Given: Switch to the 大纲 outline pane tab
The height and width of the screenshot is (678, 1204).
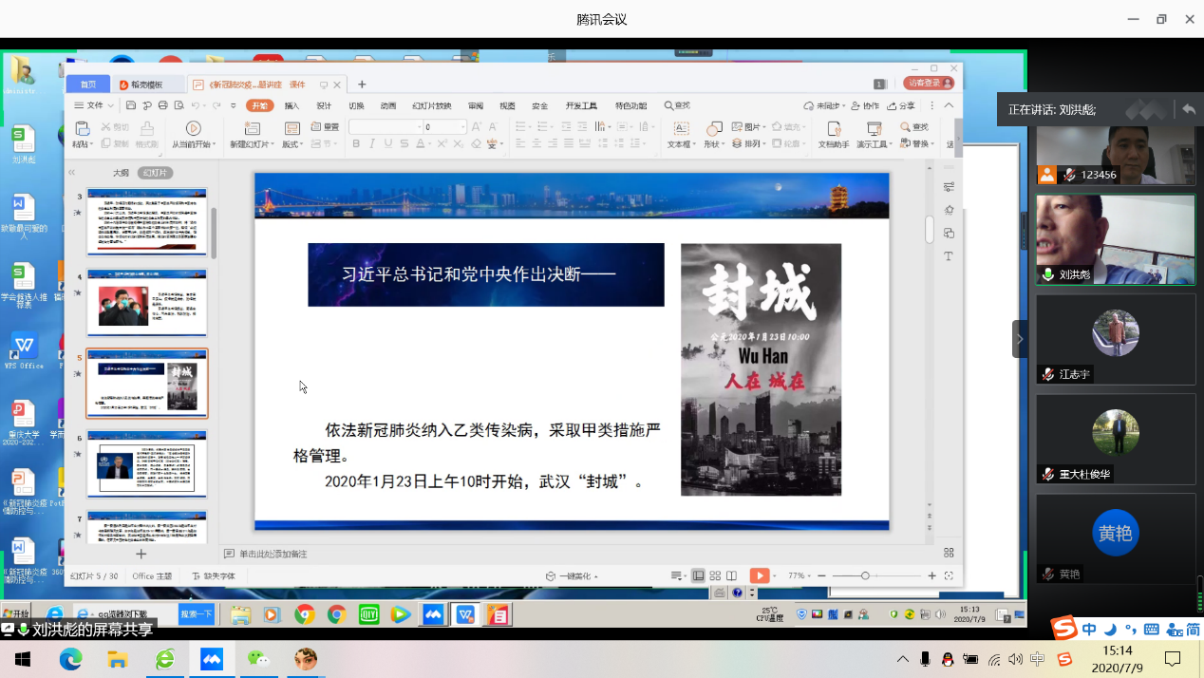Looking at the screenshot, I should click(121, 173).
